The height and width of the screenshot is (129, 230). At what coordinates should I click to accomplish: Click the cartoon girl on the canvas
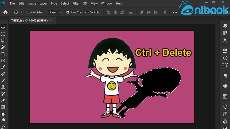click(112, 77)
